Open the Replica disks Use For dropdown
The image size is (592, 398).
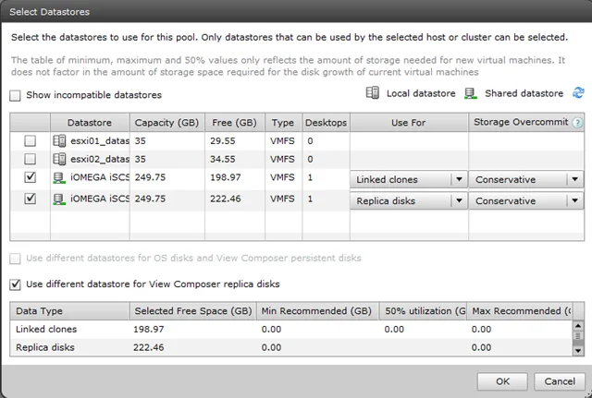pos(409,201)
